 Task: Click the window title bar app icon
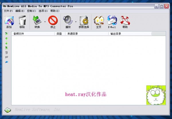pyautogui.click(x=5, y=6)
